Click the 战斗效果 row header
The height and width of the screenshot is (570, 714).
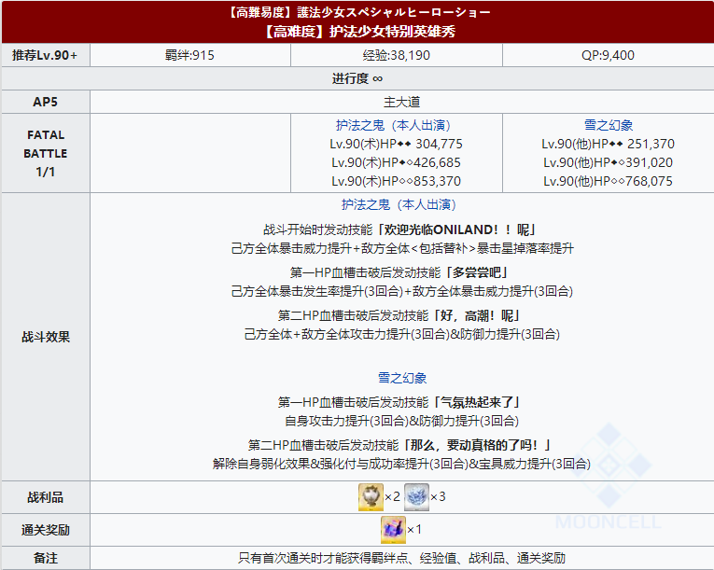point(45,337)
